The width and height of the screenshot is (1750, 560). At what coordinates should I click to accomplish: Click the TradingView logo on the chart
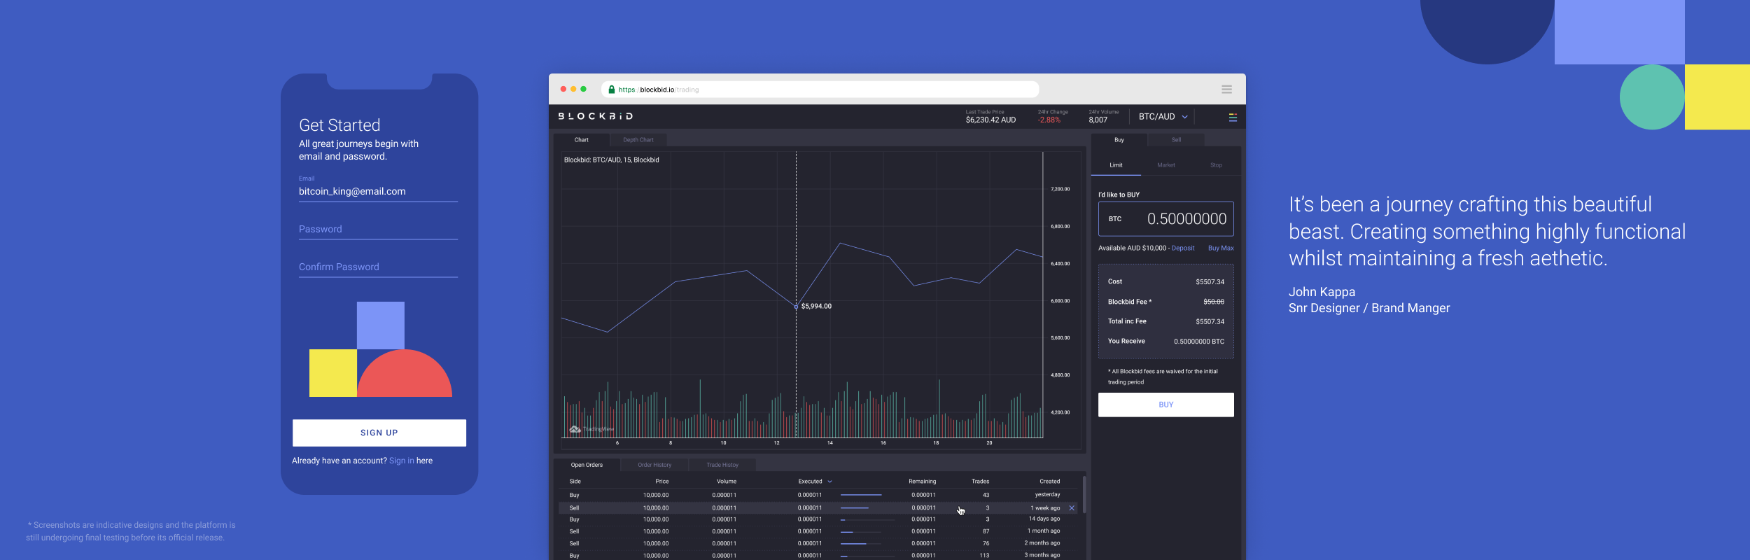pos(591,429)
